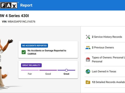Click the wrench and screwdriver service icon
The image size is (125, 93).
coord(88,37)
